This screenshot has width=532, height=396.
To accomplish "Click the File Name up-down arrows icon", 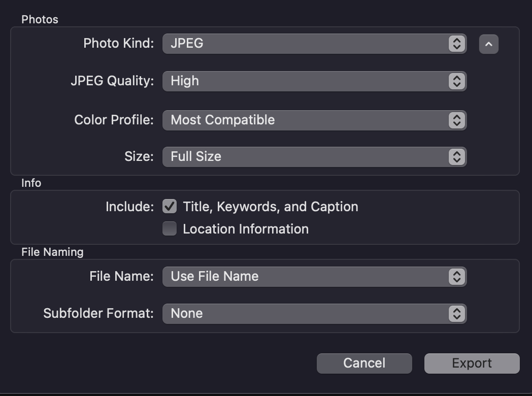I will [x=457, y=277].
